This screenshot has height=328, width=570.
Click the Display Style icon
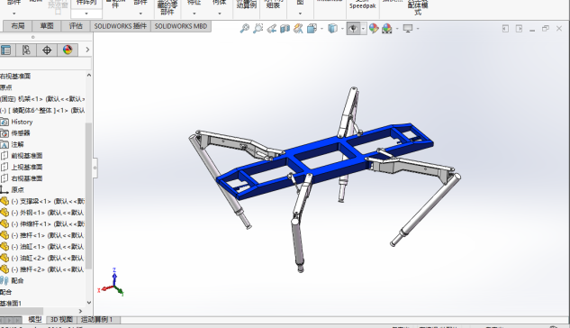click(332, 28)
